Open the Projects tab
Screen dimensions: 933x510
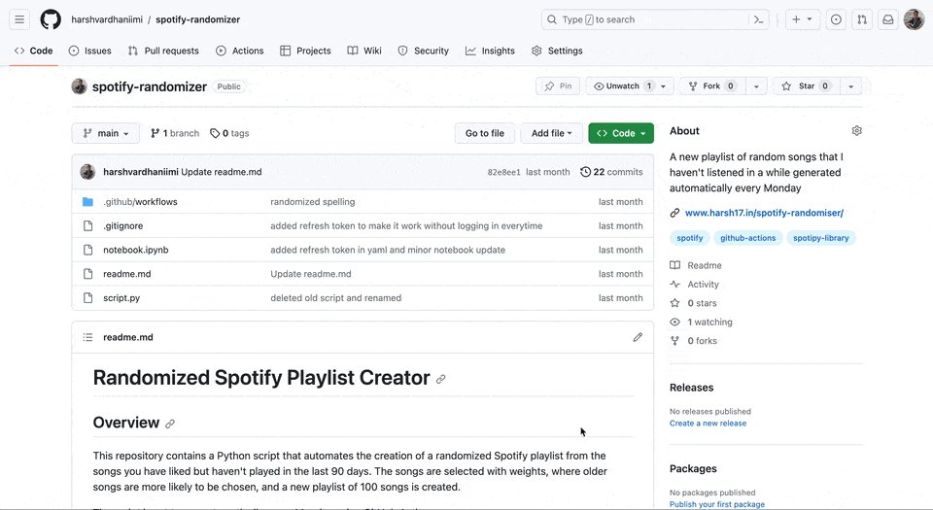[305, 51]
